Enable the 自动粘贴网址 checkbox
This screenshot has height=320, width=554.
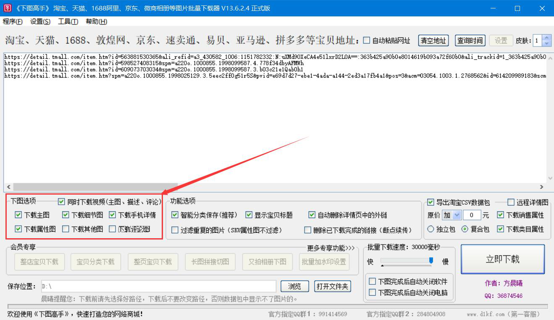coord(367,41)
